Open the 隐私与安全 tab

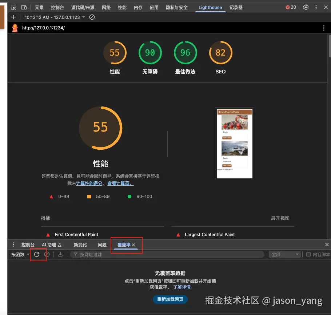[177, 8]
